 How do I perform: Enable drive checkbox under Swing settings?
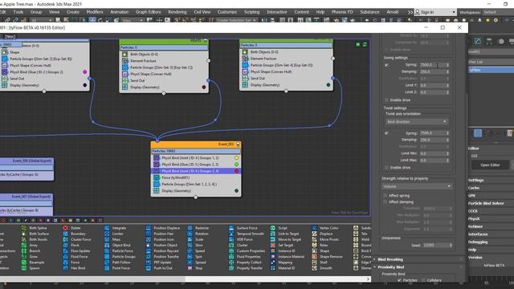tap(386, 100)
